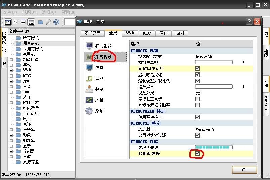The image size is (270, 180).
Task: Open the M1 side tab
Action: [x=4, y=63]
